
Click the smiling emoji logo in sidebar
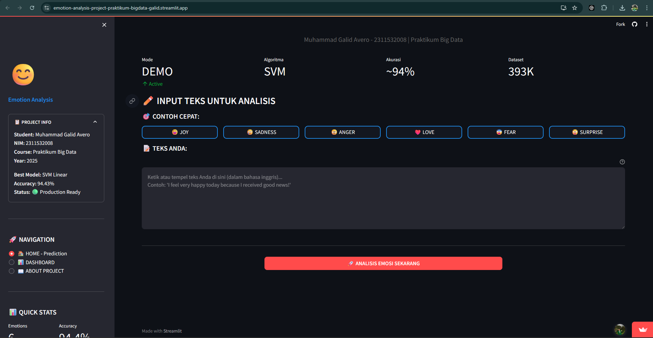[x=23, y=74]
